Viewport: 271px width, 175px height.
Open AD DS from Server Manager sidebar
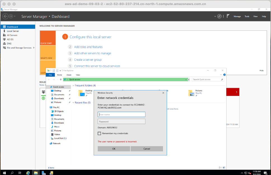(x=10, y=39)
